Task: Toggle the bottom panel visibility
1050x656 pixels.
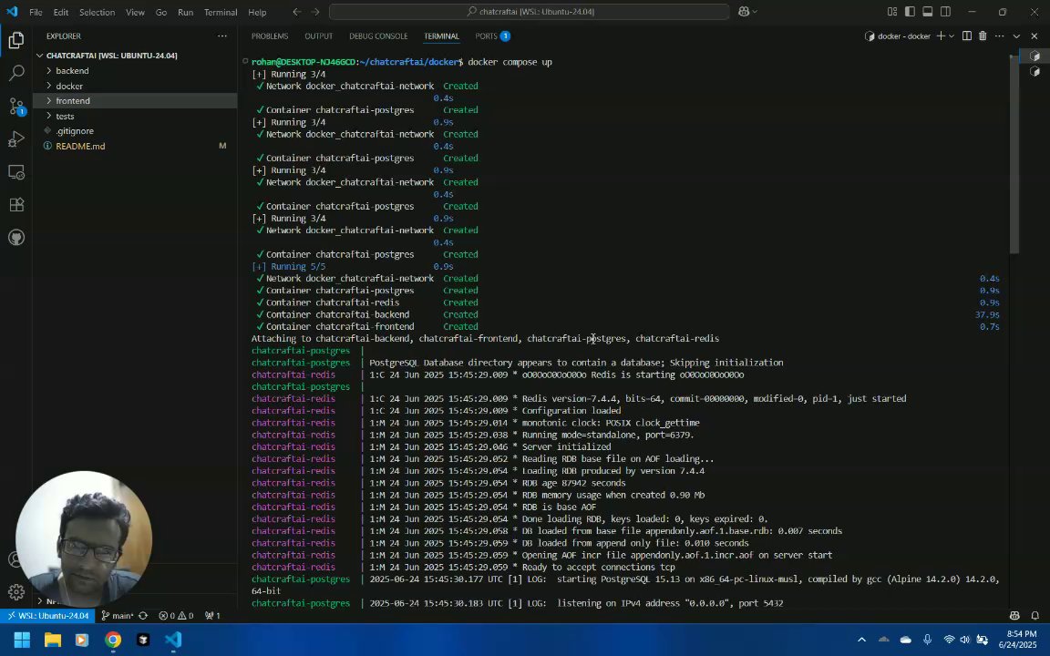Action: tap(928, 11)
